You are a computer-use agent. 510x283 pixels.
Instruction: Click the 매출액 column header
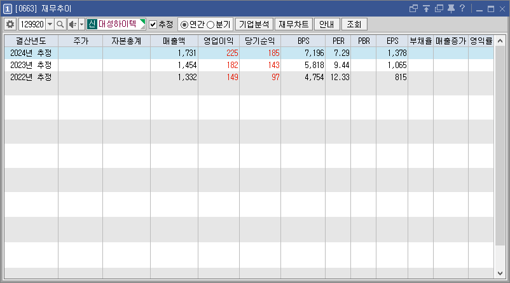tap(174, 41)
